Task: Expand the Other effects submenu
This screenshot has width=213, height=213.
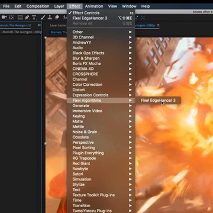Action: pos(101,32)
